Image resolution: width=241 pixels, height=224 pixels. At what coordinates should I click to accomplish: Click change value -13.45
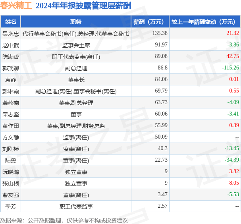[232, 149]
